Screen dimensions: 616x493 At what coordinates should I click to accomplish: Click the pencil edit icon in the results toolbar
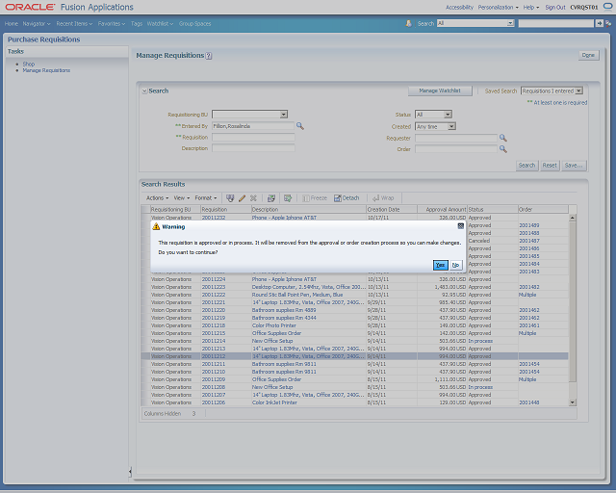pyautogui.click(x=242, y=198)
